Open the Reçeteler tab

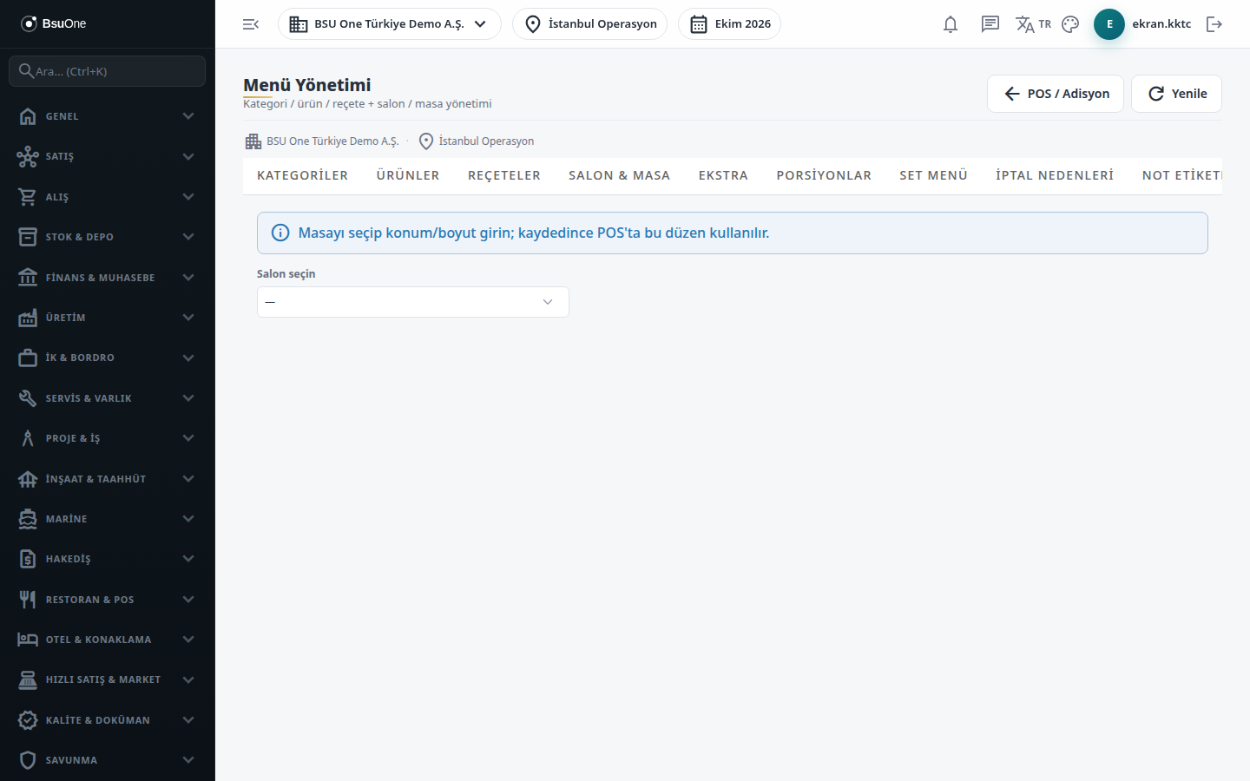tap(504, 175)
